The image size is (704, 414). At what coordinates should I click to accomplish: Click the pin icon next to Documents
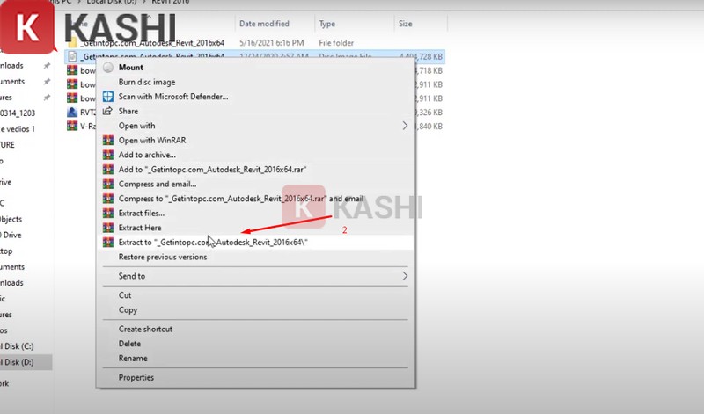click(x=47, y=82)
